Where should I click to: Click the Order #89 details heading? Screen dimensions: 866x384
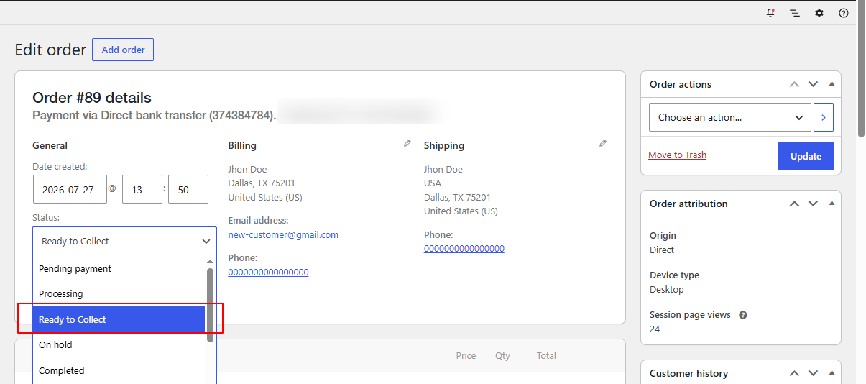point(92,98)
